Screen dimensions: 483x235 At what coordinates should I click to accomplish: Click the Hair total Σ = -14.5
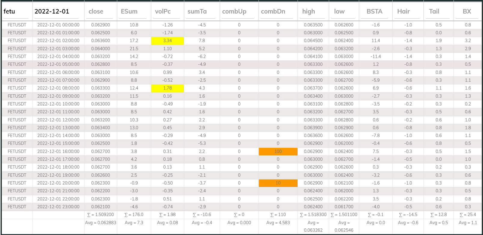(408, 215)
